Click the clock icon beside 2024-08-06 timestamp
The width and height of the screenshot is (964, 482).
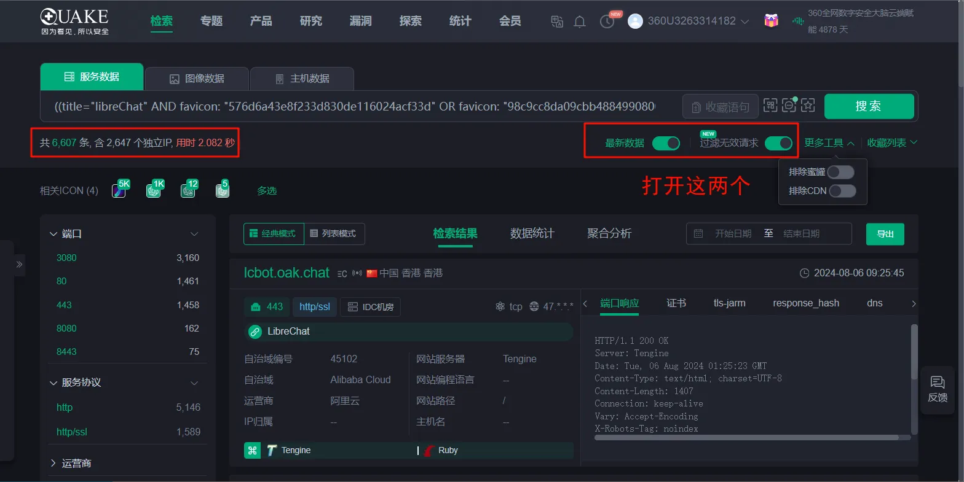tap(804, 273)
